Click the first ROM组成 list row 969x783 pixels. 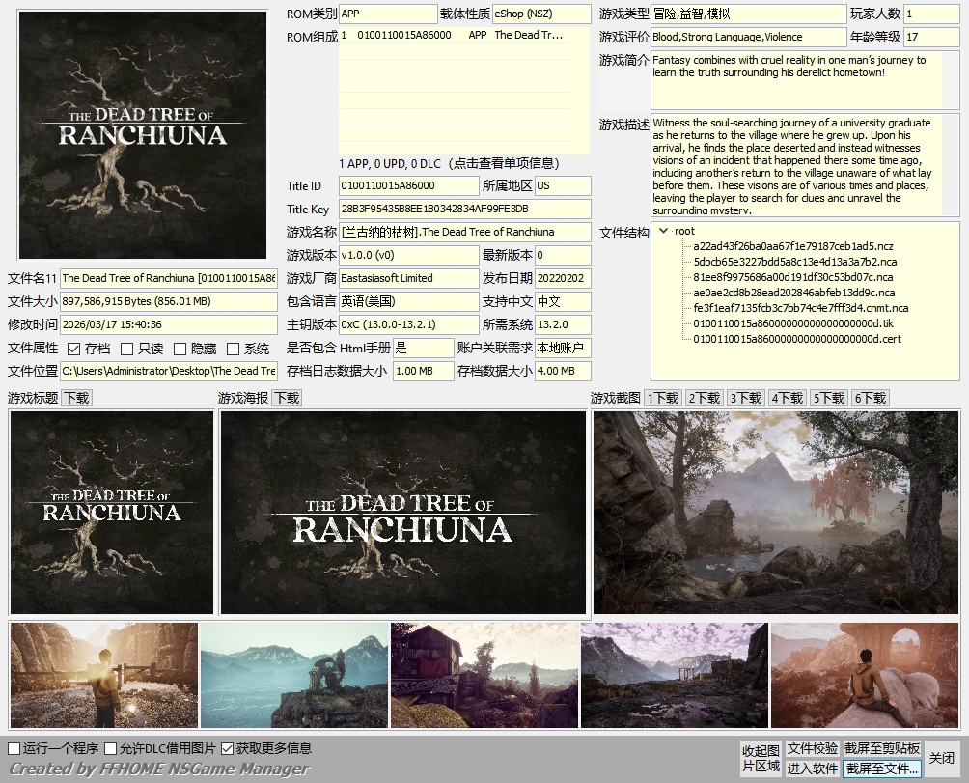(463, 35)
